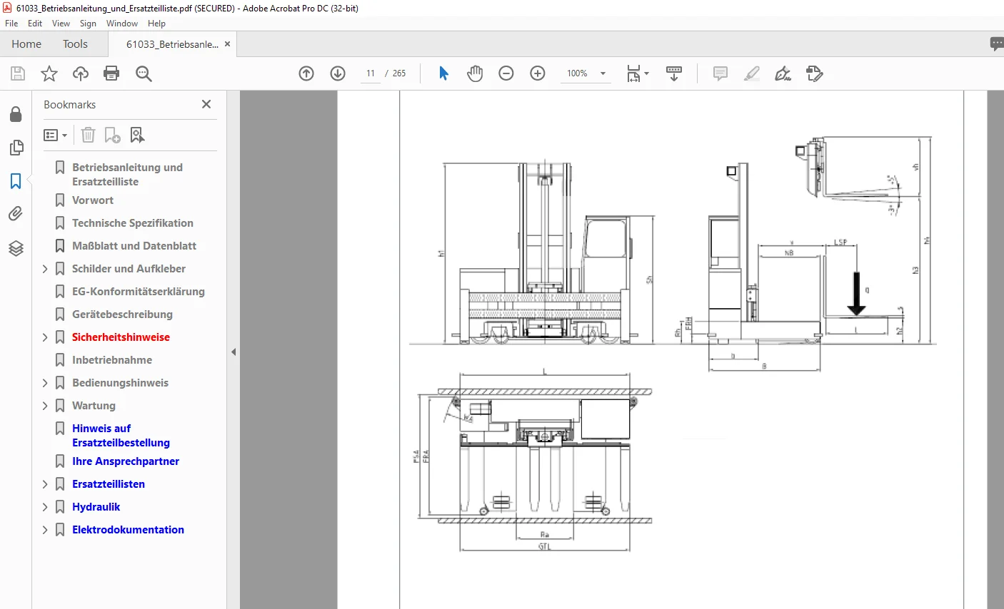The width and height of the screenshot is (1004, 609).
Task: Close the 61033_Betriebsanle... document tab
Action: 227,44
